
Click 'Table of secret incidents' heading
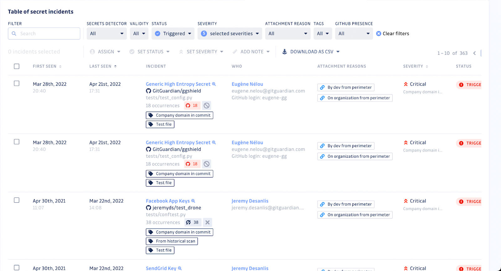click(41, 12)
